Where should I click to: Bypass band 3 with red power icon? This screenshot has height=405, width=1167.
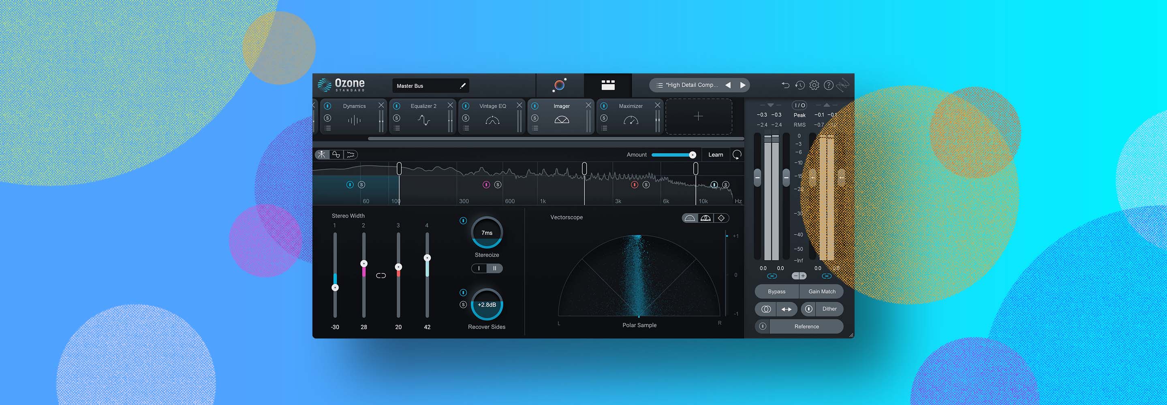[635, 185]
